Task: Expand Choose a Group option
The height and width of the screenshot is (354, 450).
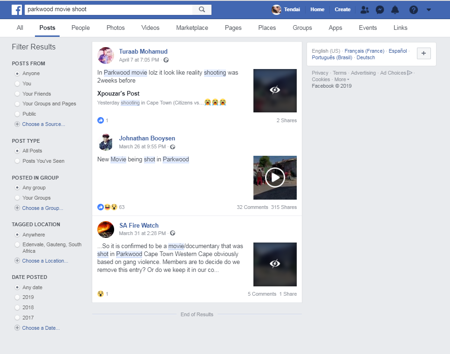Action: [39, 208]
